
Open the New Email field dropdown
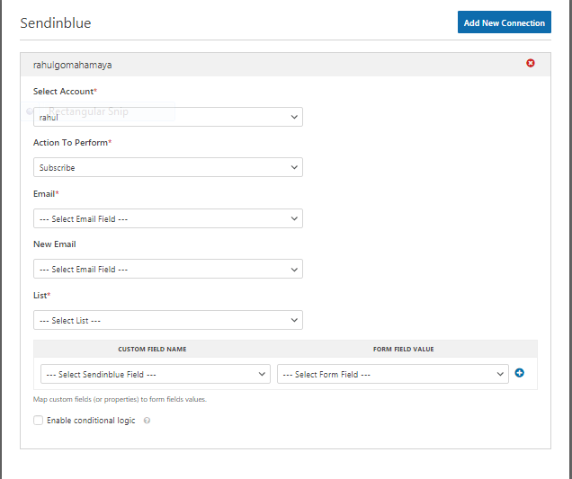point(168,269)
